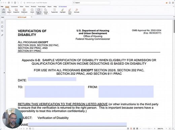Open the Comments side panel icon

[2, 31]
